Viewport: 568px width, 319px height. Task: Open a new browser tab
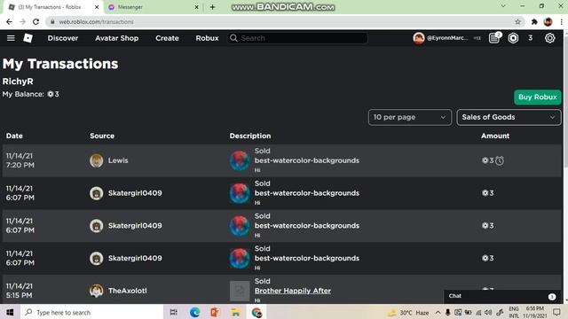pyautogui.click(x=212, y=7)
